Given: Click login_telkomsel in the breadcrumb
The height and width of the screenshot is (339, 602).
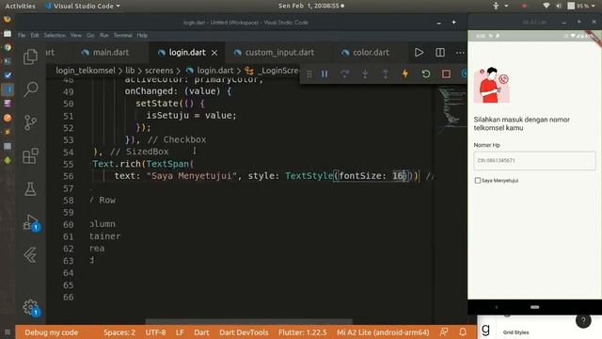Looking at the screenshot, I should [86, 71].
